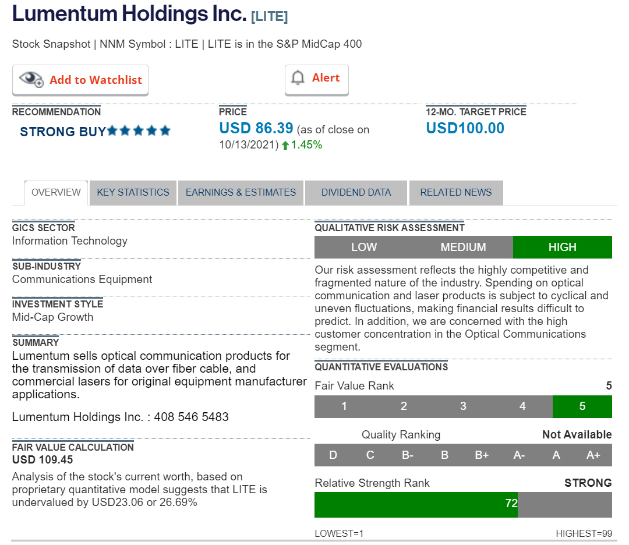This screenshot has height=545, width=629.
Task: Click the LITE ticker symbol in heading
Action: 269,17
